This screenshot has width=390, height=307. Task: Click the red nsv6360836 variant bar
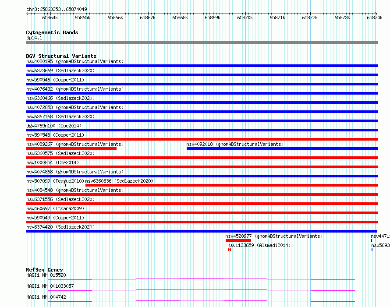231,185
